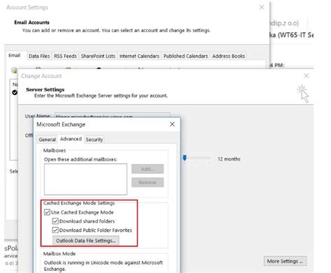This screenshot has width=331, height=273.
Task: Open the Data Files tab
Action: [x=39, y=56]
